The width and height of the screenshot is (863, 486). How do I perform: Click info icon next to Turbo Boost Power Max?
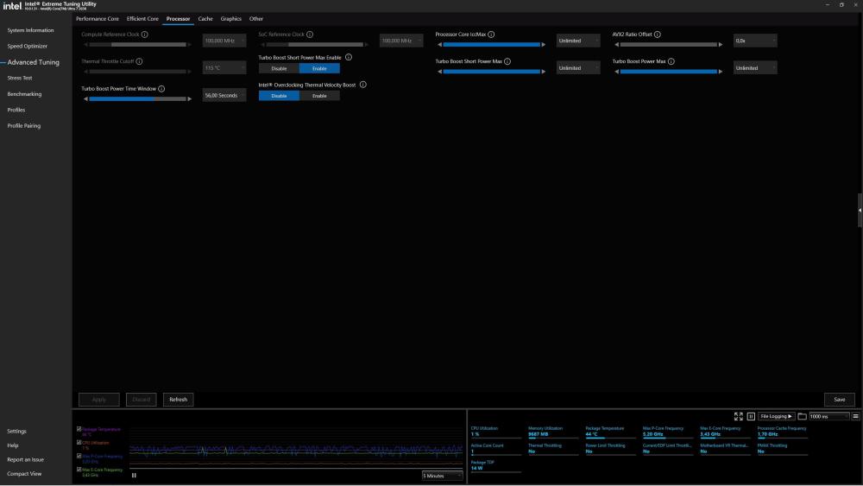pos(671,61)
